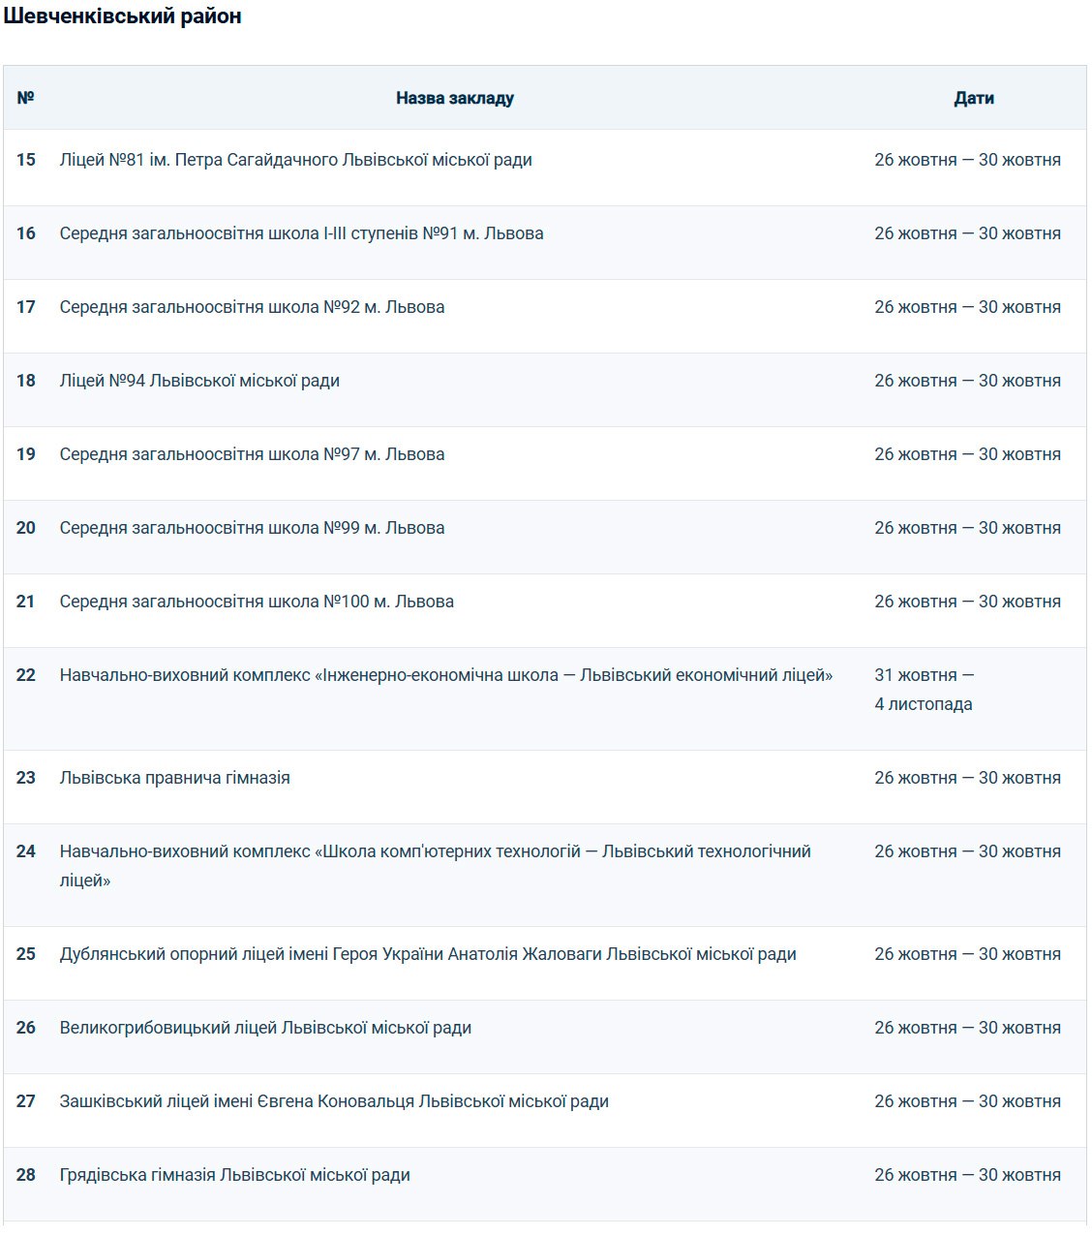The height and width of the screenshot is (1236, 1092).
Task: Select 'Середня загальноосвітня школа №97 м. Львова'
Action: click(x=253, y=454)
